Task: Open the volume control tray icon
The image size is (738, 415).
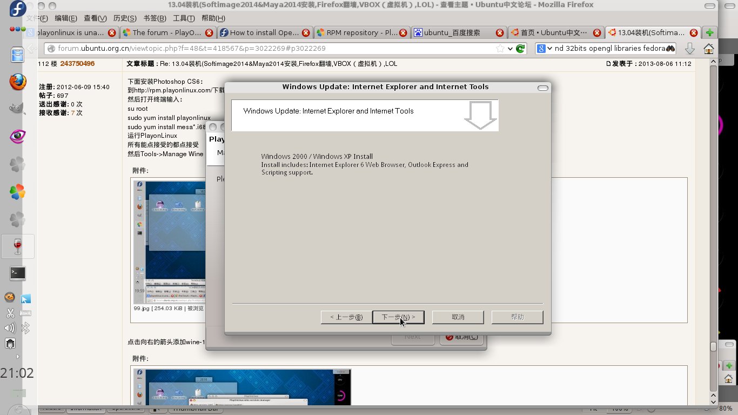Action: coord(10,328)
